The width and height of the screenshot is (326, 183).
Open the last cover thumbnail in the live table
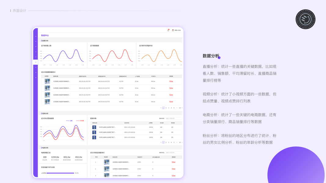coord(47,102)
